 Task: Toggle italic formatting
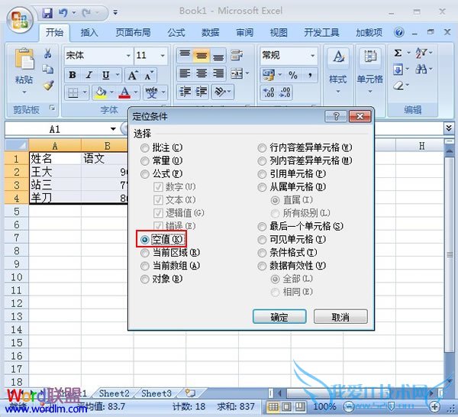[x=89, y=75]
